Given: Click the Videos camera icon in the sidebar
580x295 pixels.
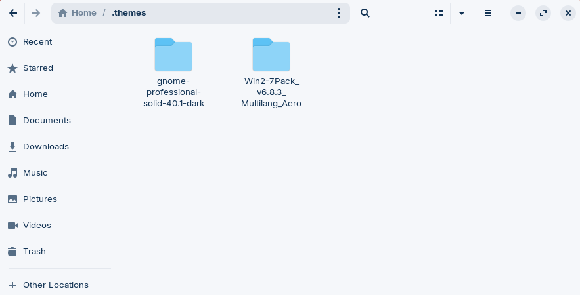Looking at the screenshot, I should 12,226.
